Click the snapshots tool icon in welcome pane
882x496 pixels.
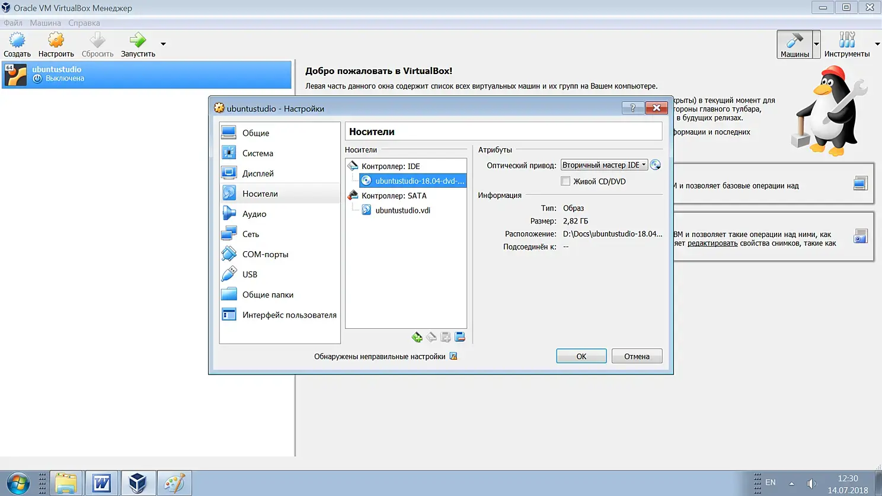(x=861, y=236)
